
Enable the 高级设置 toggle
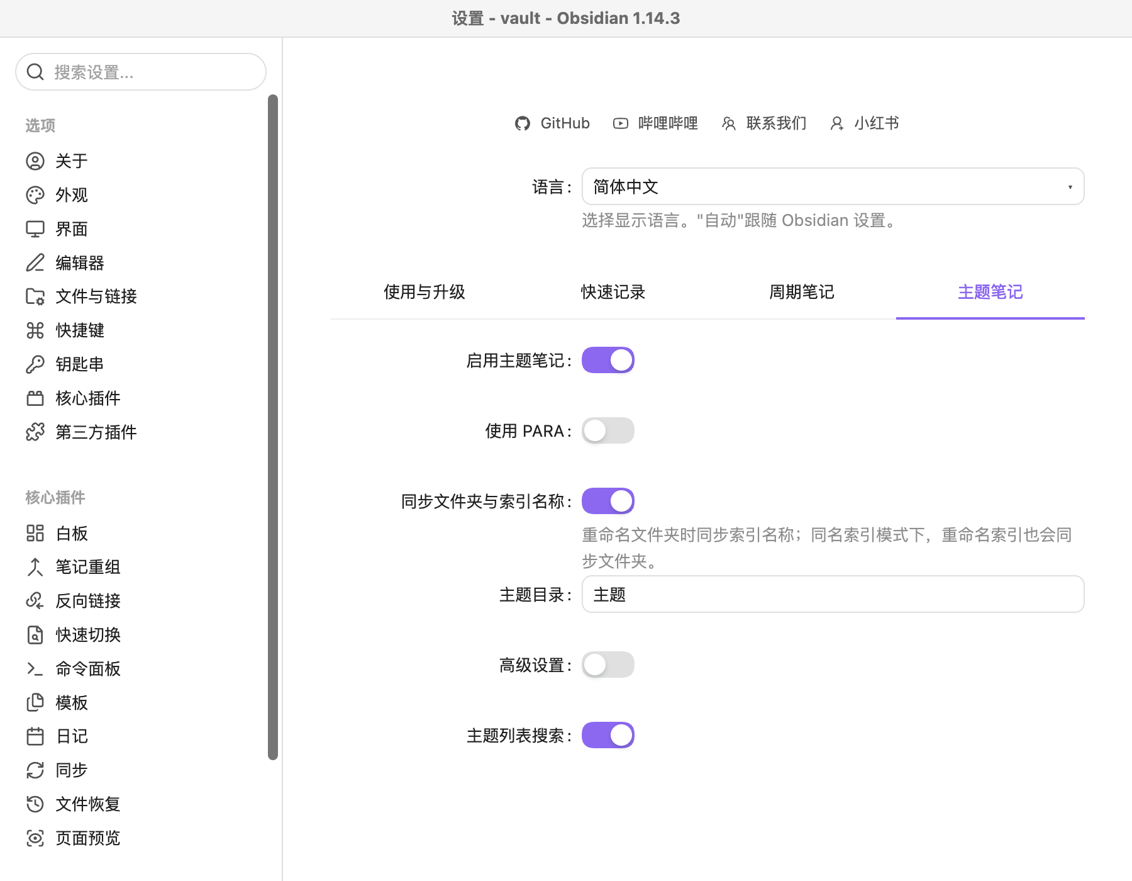608,665
